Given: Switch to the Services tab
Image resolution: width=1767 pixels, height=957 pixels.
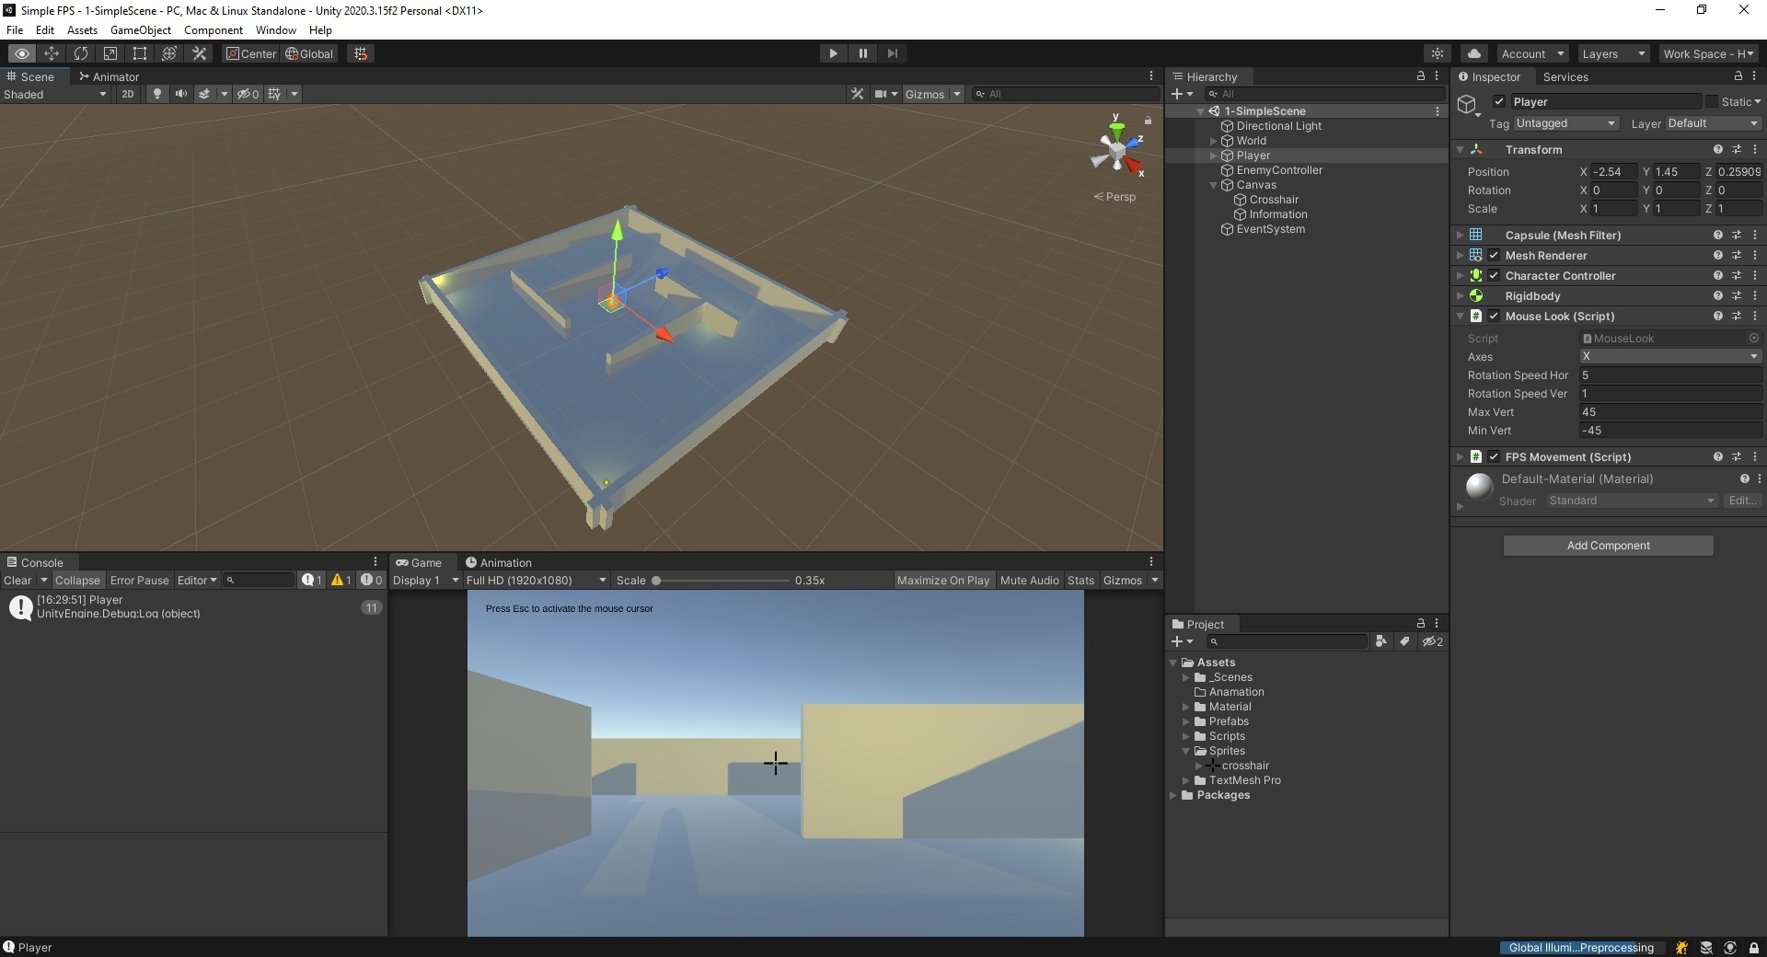Looking at the screenshot, I should coord(1567,76).
